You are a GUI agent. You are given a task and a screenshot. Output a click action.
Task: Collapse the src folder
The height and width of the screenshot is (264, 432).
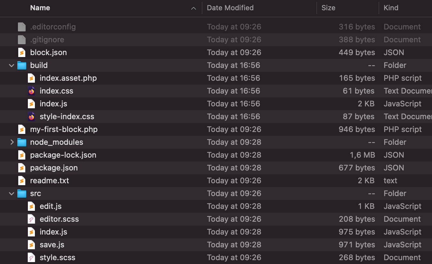(x=12, y=194)
